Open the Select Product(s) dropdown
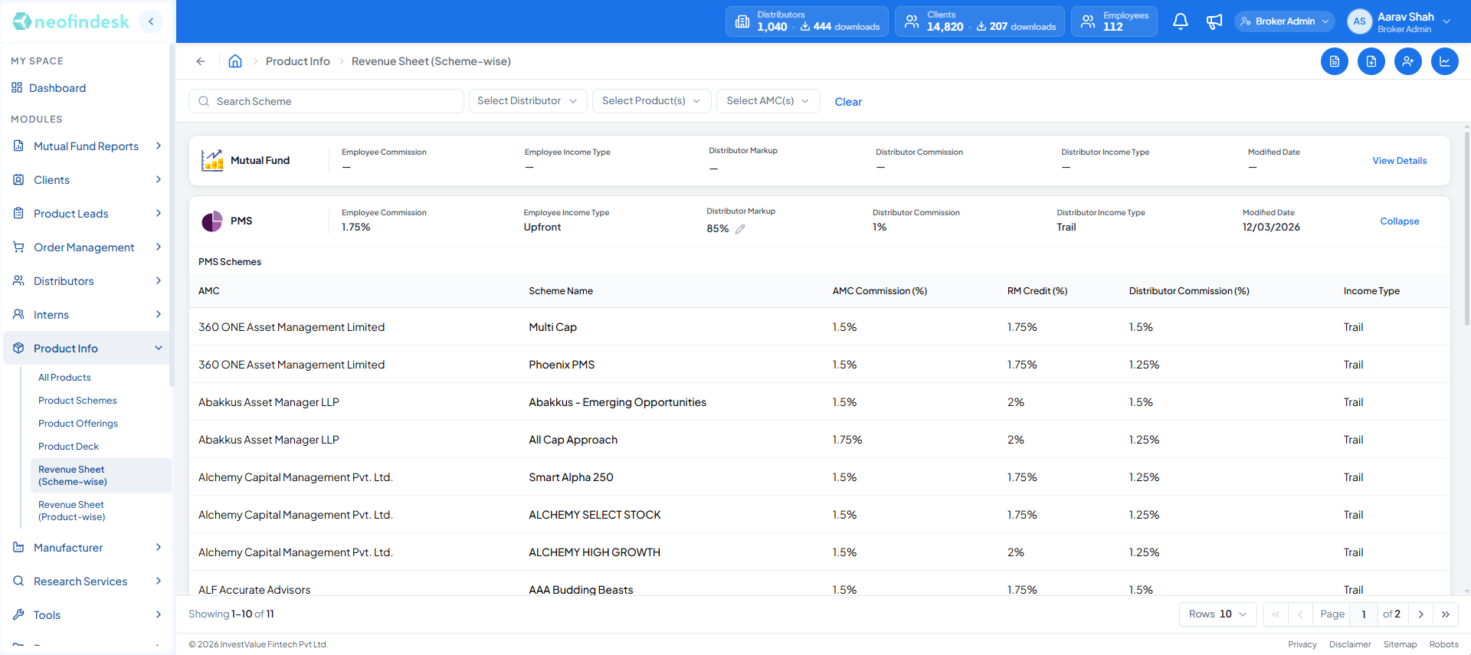The image size is (1471, 655). (x=652, y=101)
